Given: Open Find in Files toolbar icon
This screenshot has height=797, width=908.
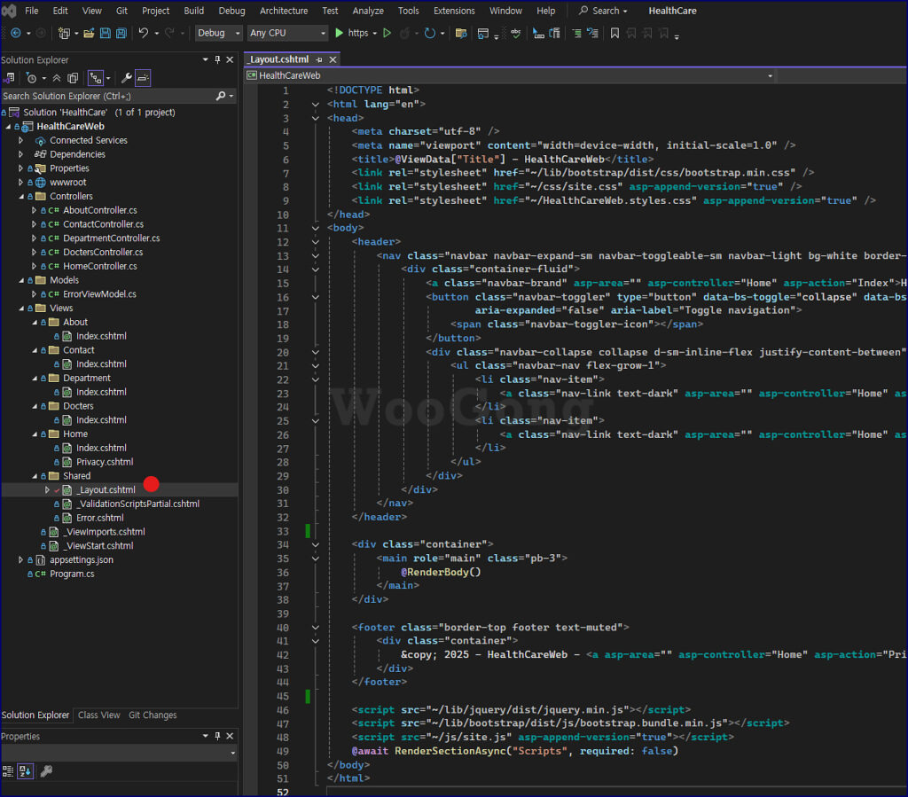Looking at the screenshot, I should click(x=461, y=33).
